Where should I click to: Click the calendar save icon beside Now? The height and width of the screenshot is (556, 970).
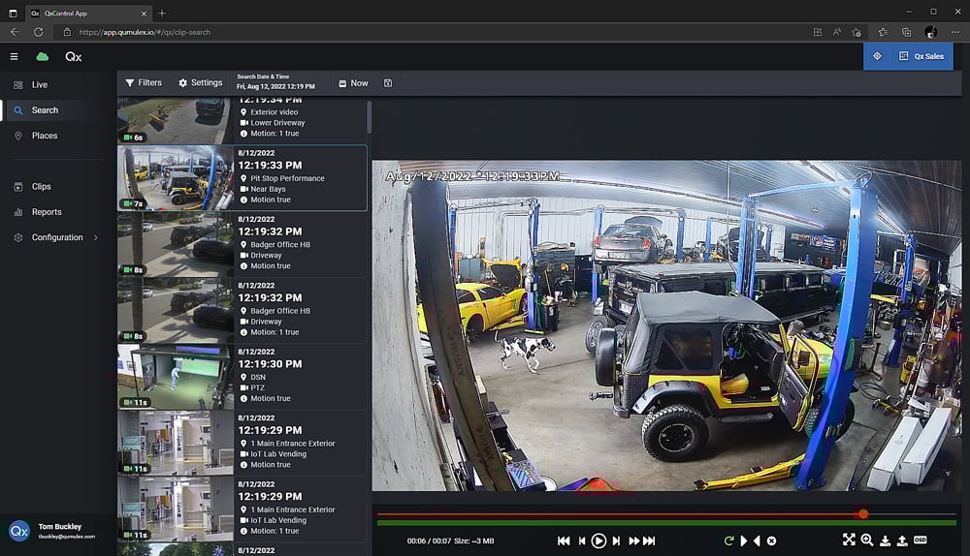pos(388,82)
